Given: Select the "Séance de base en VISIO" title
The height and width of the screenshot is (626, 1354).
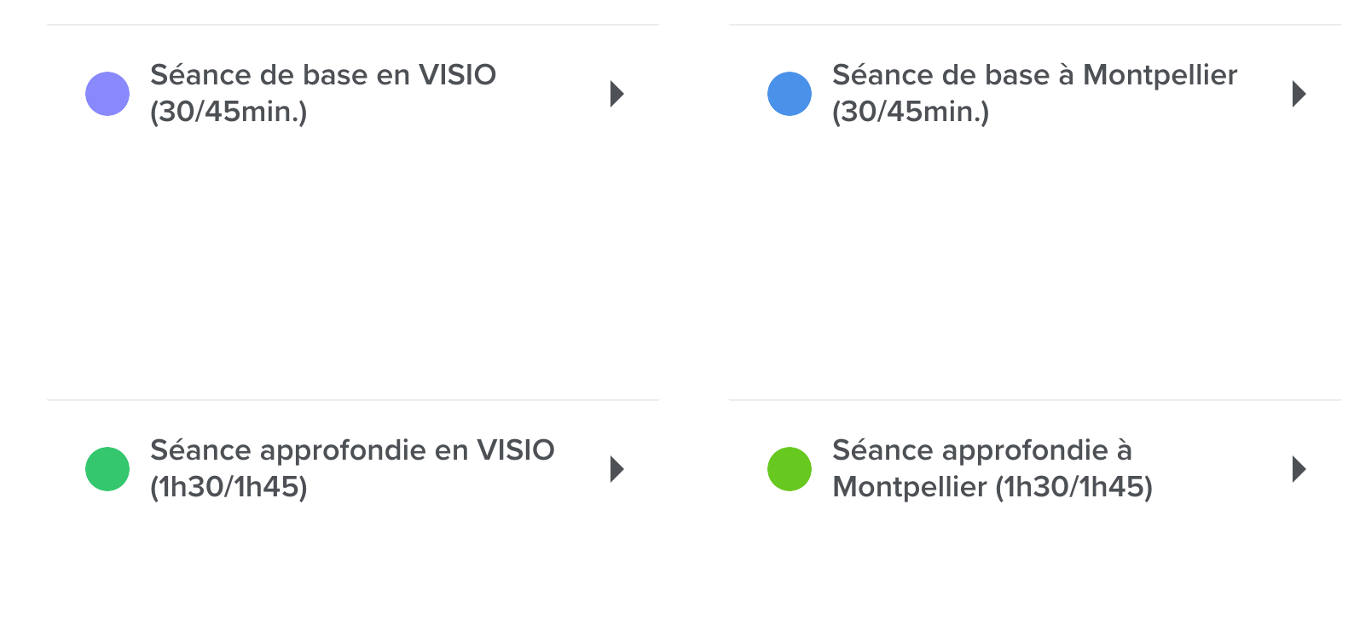Looking at the screenshot, I should tap(323, 75).
